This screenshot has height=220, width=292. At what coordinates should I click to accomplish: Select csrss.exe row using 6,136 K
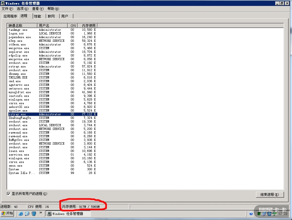tap(52, 162)
